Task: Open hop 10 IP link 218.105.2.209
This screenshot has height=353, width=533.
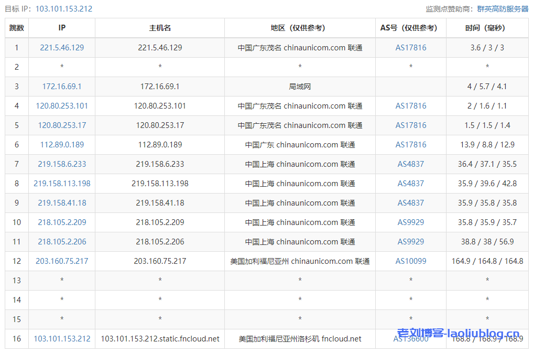Action: coord(62,222)
